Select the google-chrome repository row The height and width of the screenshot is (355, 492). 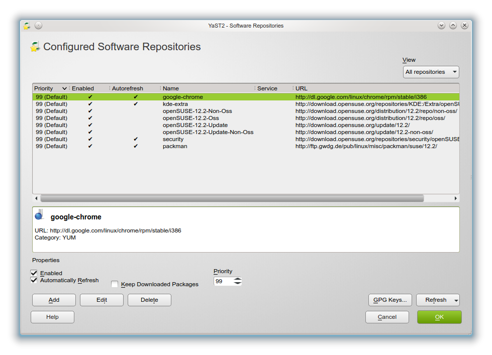coord(246,97)
